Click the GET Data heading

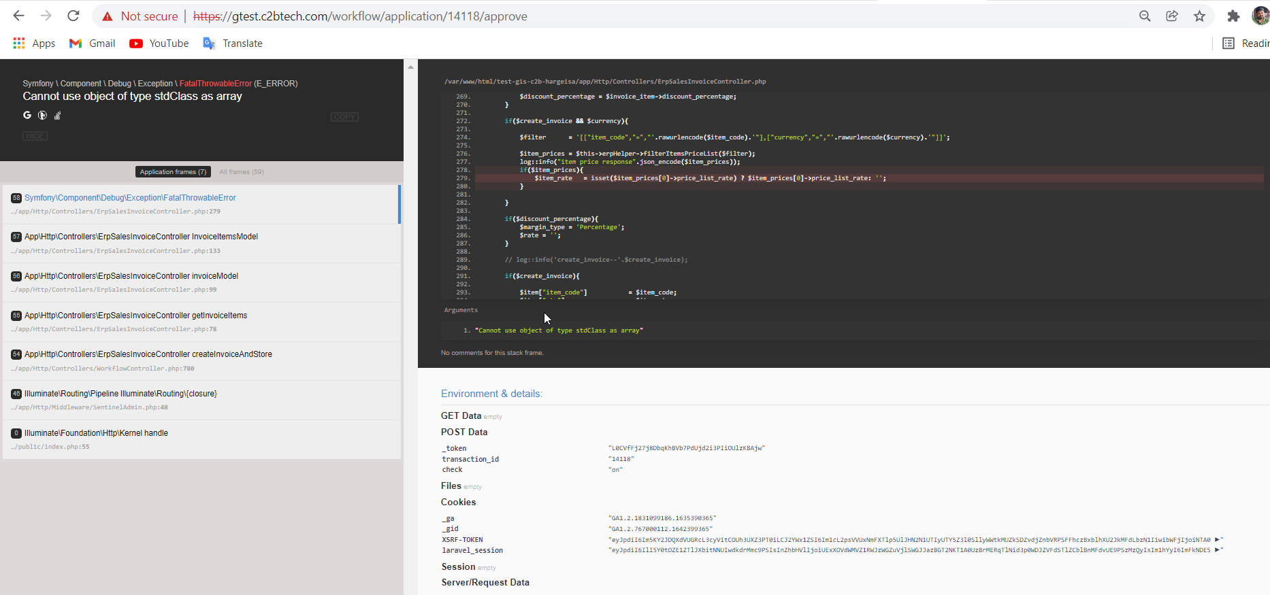(461, 415)
